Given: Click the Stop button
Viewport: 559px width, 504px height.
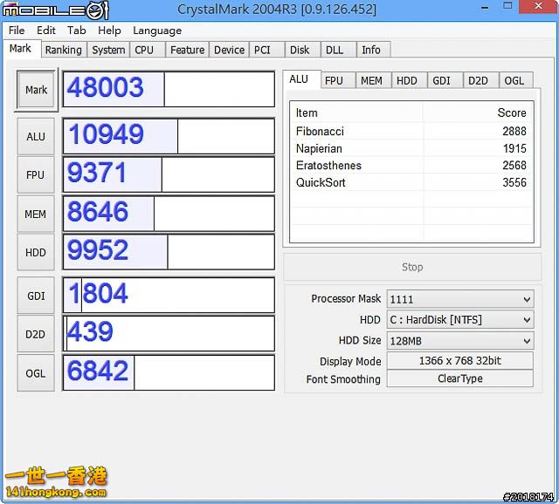Looking at the screenshot, I should point(412,267).
